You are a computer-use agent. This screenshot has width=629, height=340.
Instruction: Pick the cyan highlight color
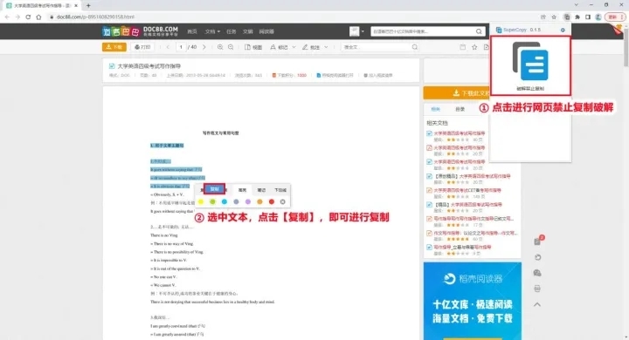(x=225, y=201)
